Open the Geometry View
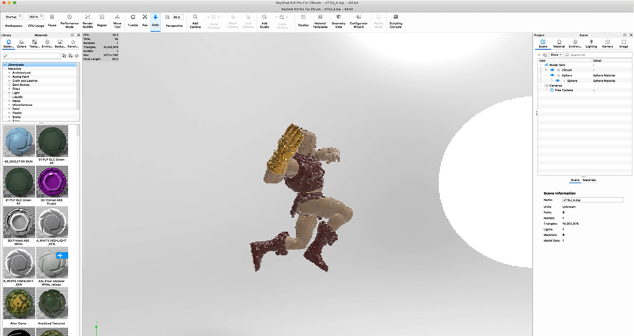The width and height of the screenshot is (634, 336). coord(338,21)
